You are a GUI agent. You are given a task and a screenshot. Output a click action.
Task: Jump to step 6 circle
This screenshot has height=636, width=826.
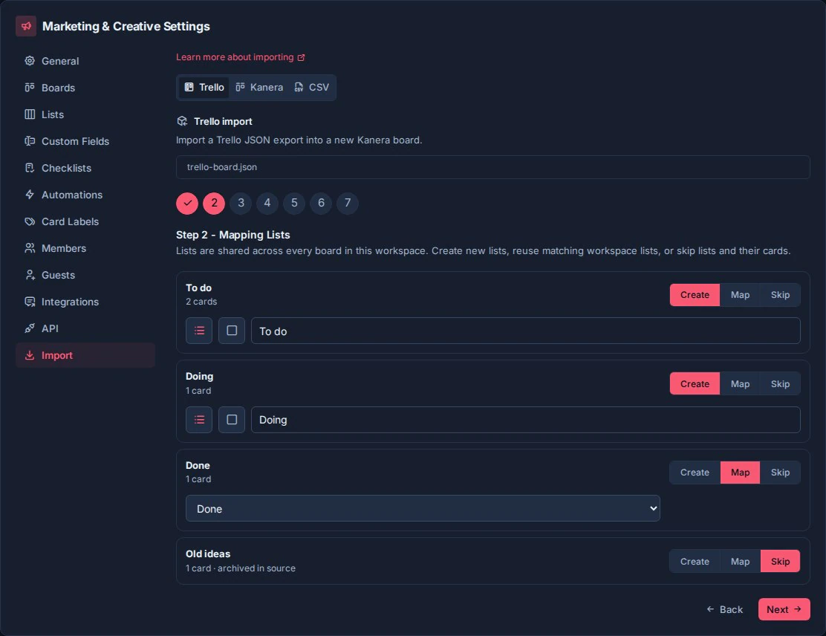coord(321,203)
